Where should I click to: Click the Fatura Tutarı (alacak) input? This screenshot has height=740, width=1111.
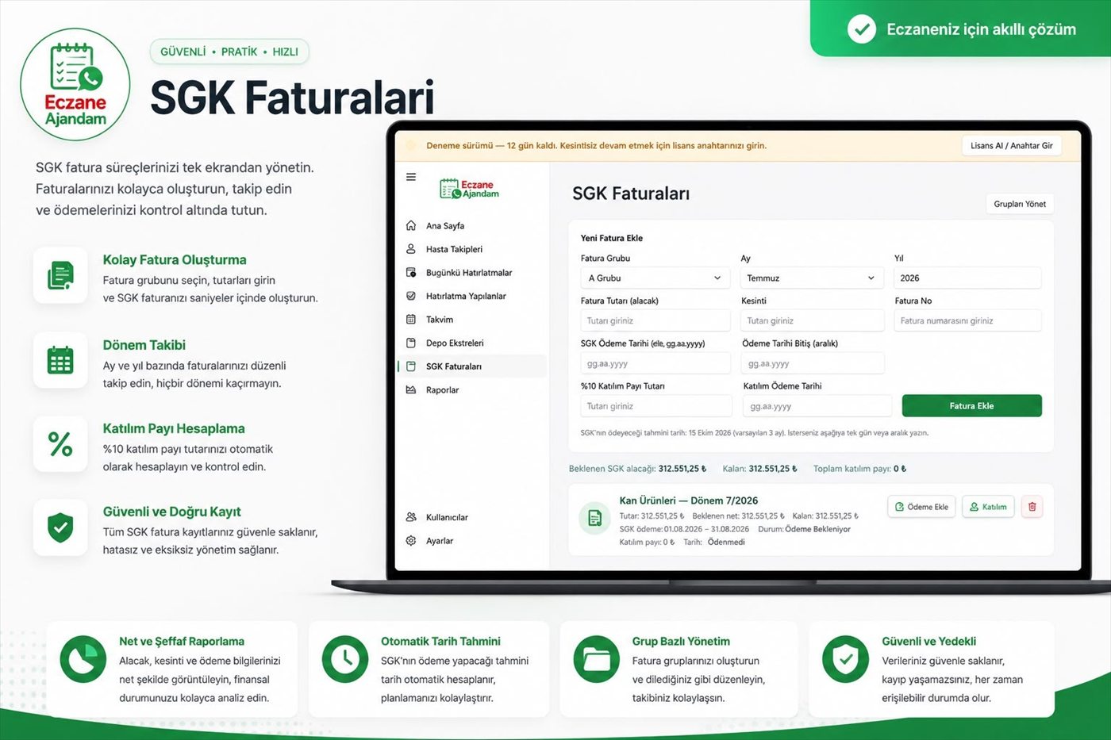click(655, 320)
